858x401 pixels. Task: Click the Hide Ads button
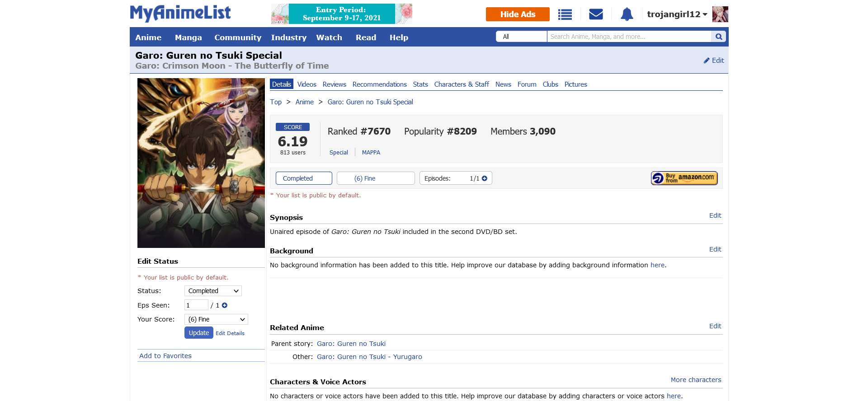tap(517, 14)
